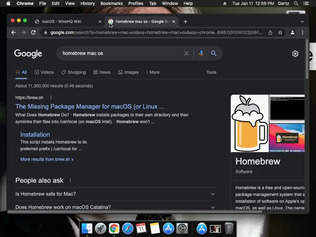The width and height of the screenshot is (316, 237).
Task: Click the terminal screenshot thumbnail
Action: point(287,109)
